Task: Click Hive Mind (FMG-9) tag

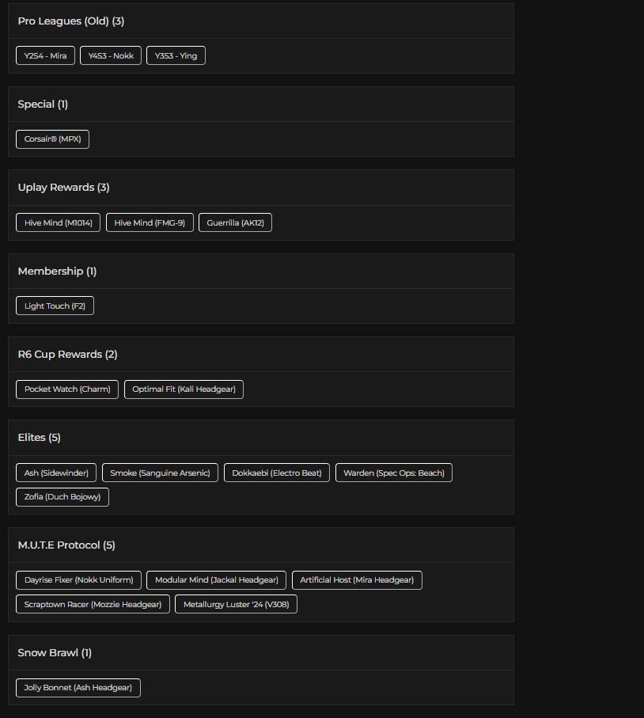Action: pos(150,222)
